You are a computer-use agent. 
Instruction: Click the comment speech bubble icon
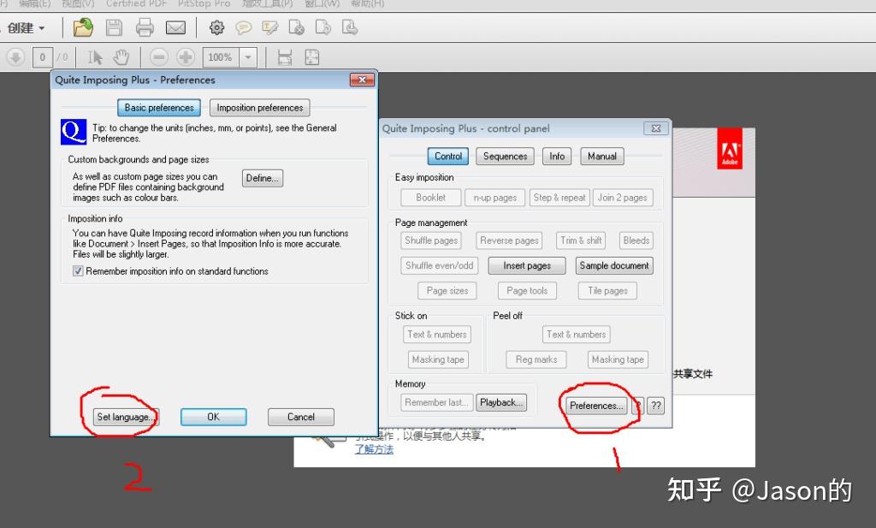243,27
